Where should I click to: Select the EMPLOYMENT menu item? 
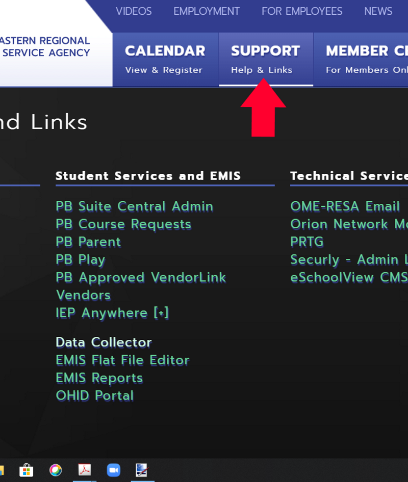pos(206,11)
